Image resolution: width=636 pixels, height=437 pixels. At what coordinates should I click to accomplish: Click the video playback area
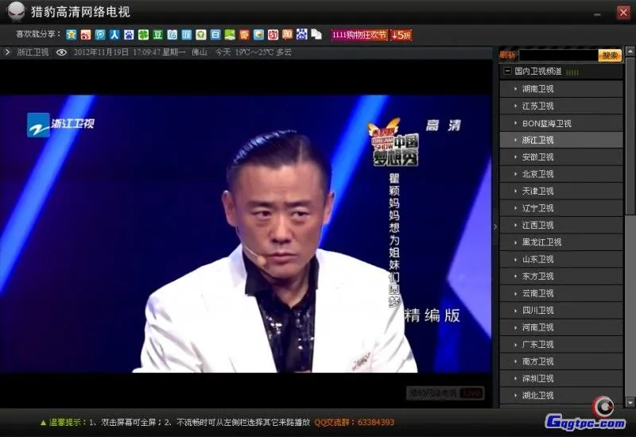click(x=246, y=234)
